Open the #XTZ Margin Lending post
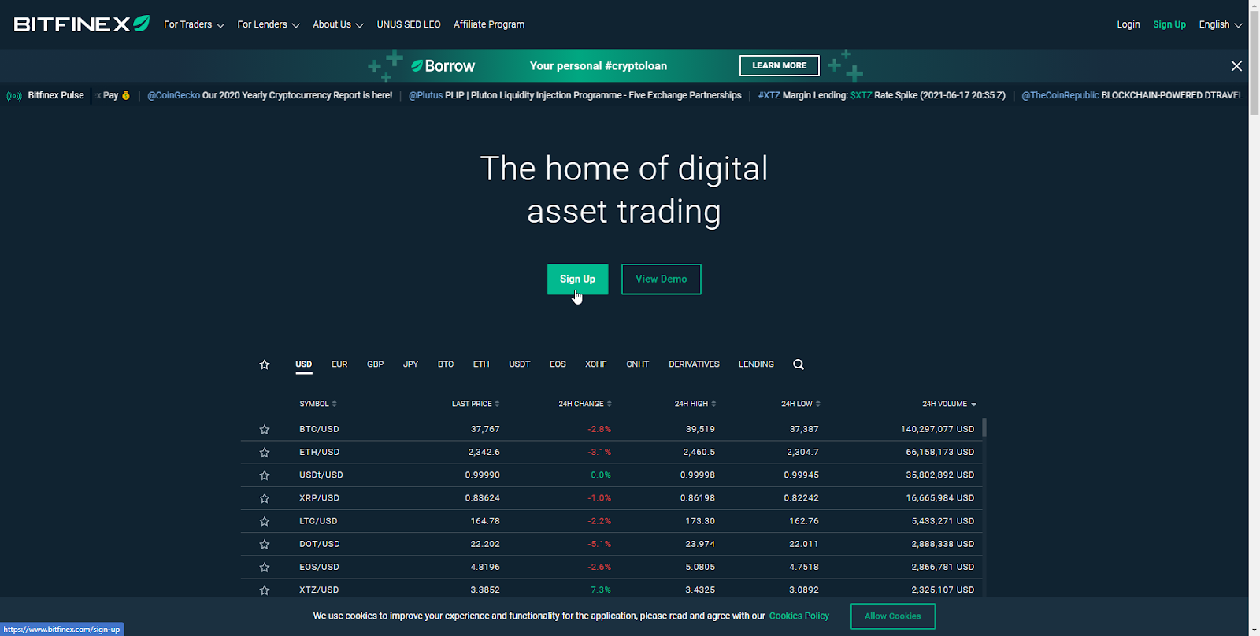The image size is (1260, 636). (881, 95)
